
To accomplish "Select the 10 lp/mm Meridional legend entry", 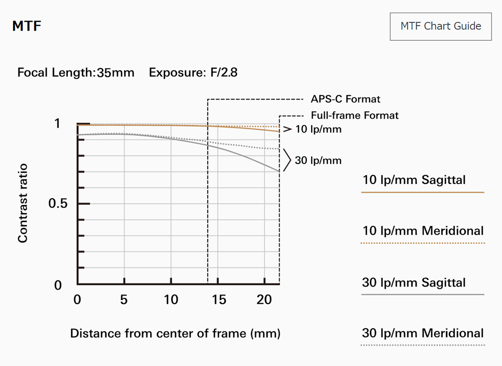I will (x=422, y=231).
